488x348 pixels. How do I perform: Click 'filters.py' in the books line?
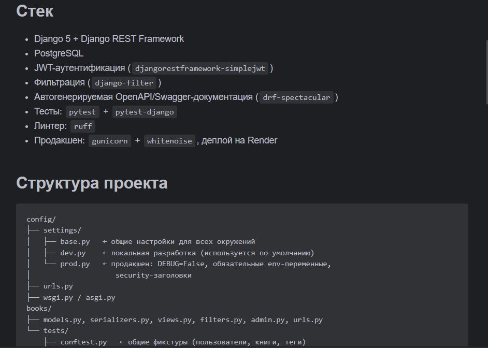(221, 320)
